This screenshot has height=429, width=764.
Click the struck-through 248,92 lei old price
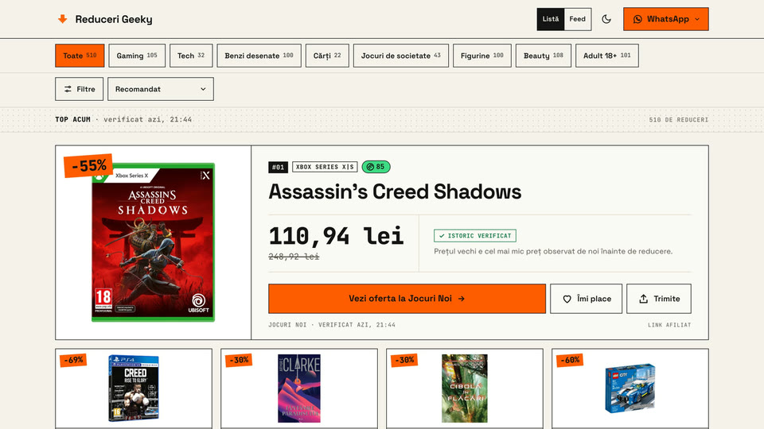click(294, 257)
